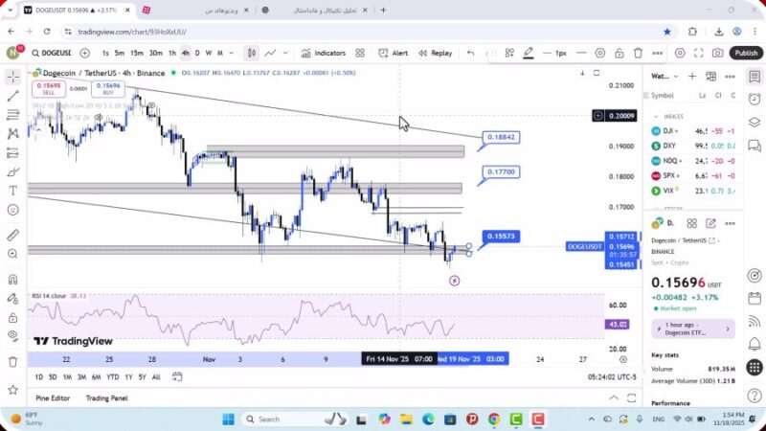Delete the selected drawing with trash icon
Screen dimensions: 766x431
tap(636, 53)
